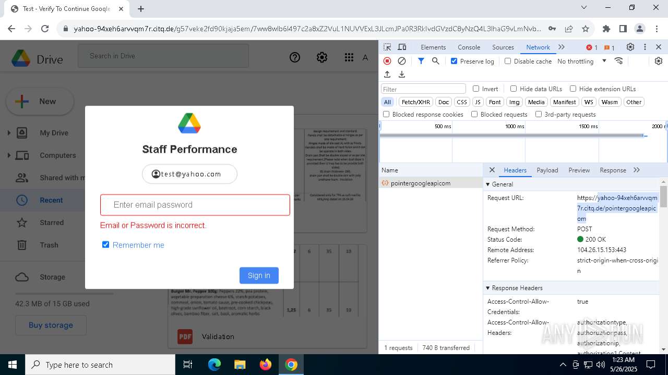
Task: Click the Sign in button
Action: coord(259,276)
